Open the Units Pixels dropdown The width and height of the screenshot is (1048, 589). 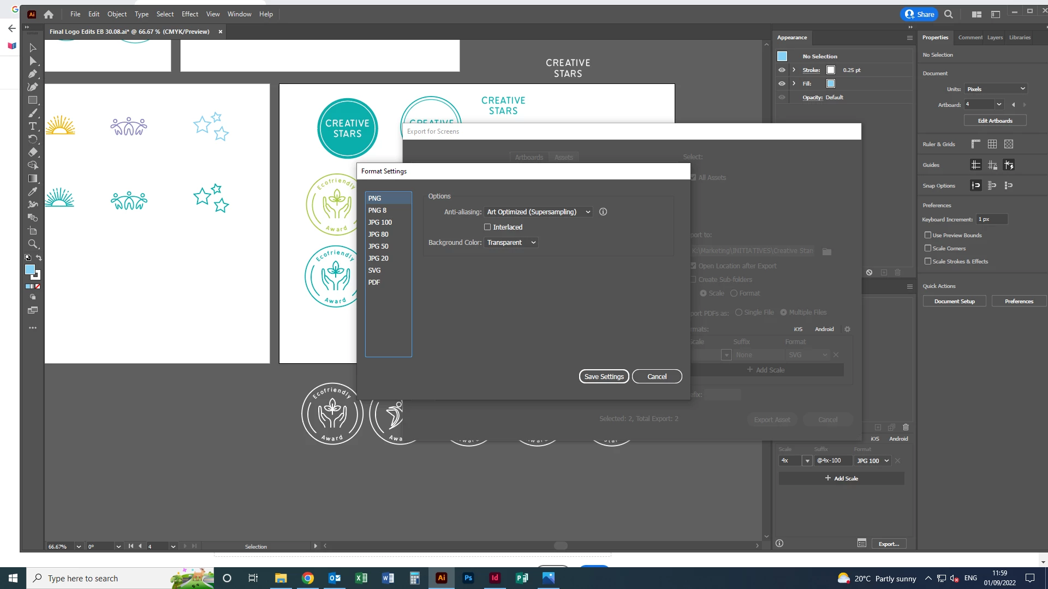(x=996, y=89)
